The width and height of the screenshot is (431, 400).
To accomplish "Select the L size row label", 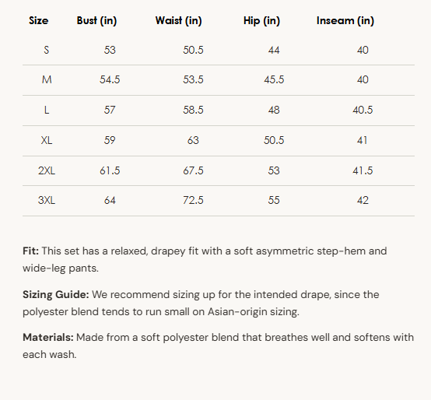I will [x=47, y=110].
